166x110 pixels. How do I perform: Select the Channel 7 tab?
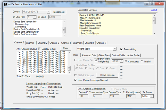pos(101,43)
